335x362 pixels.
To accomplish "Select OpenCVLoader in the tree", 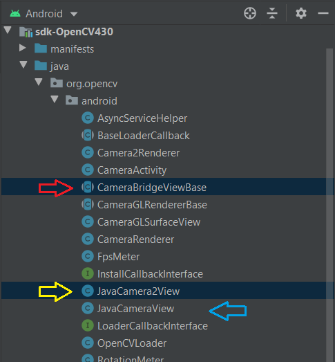I will tap(132, 343).
